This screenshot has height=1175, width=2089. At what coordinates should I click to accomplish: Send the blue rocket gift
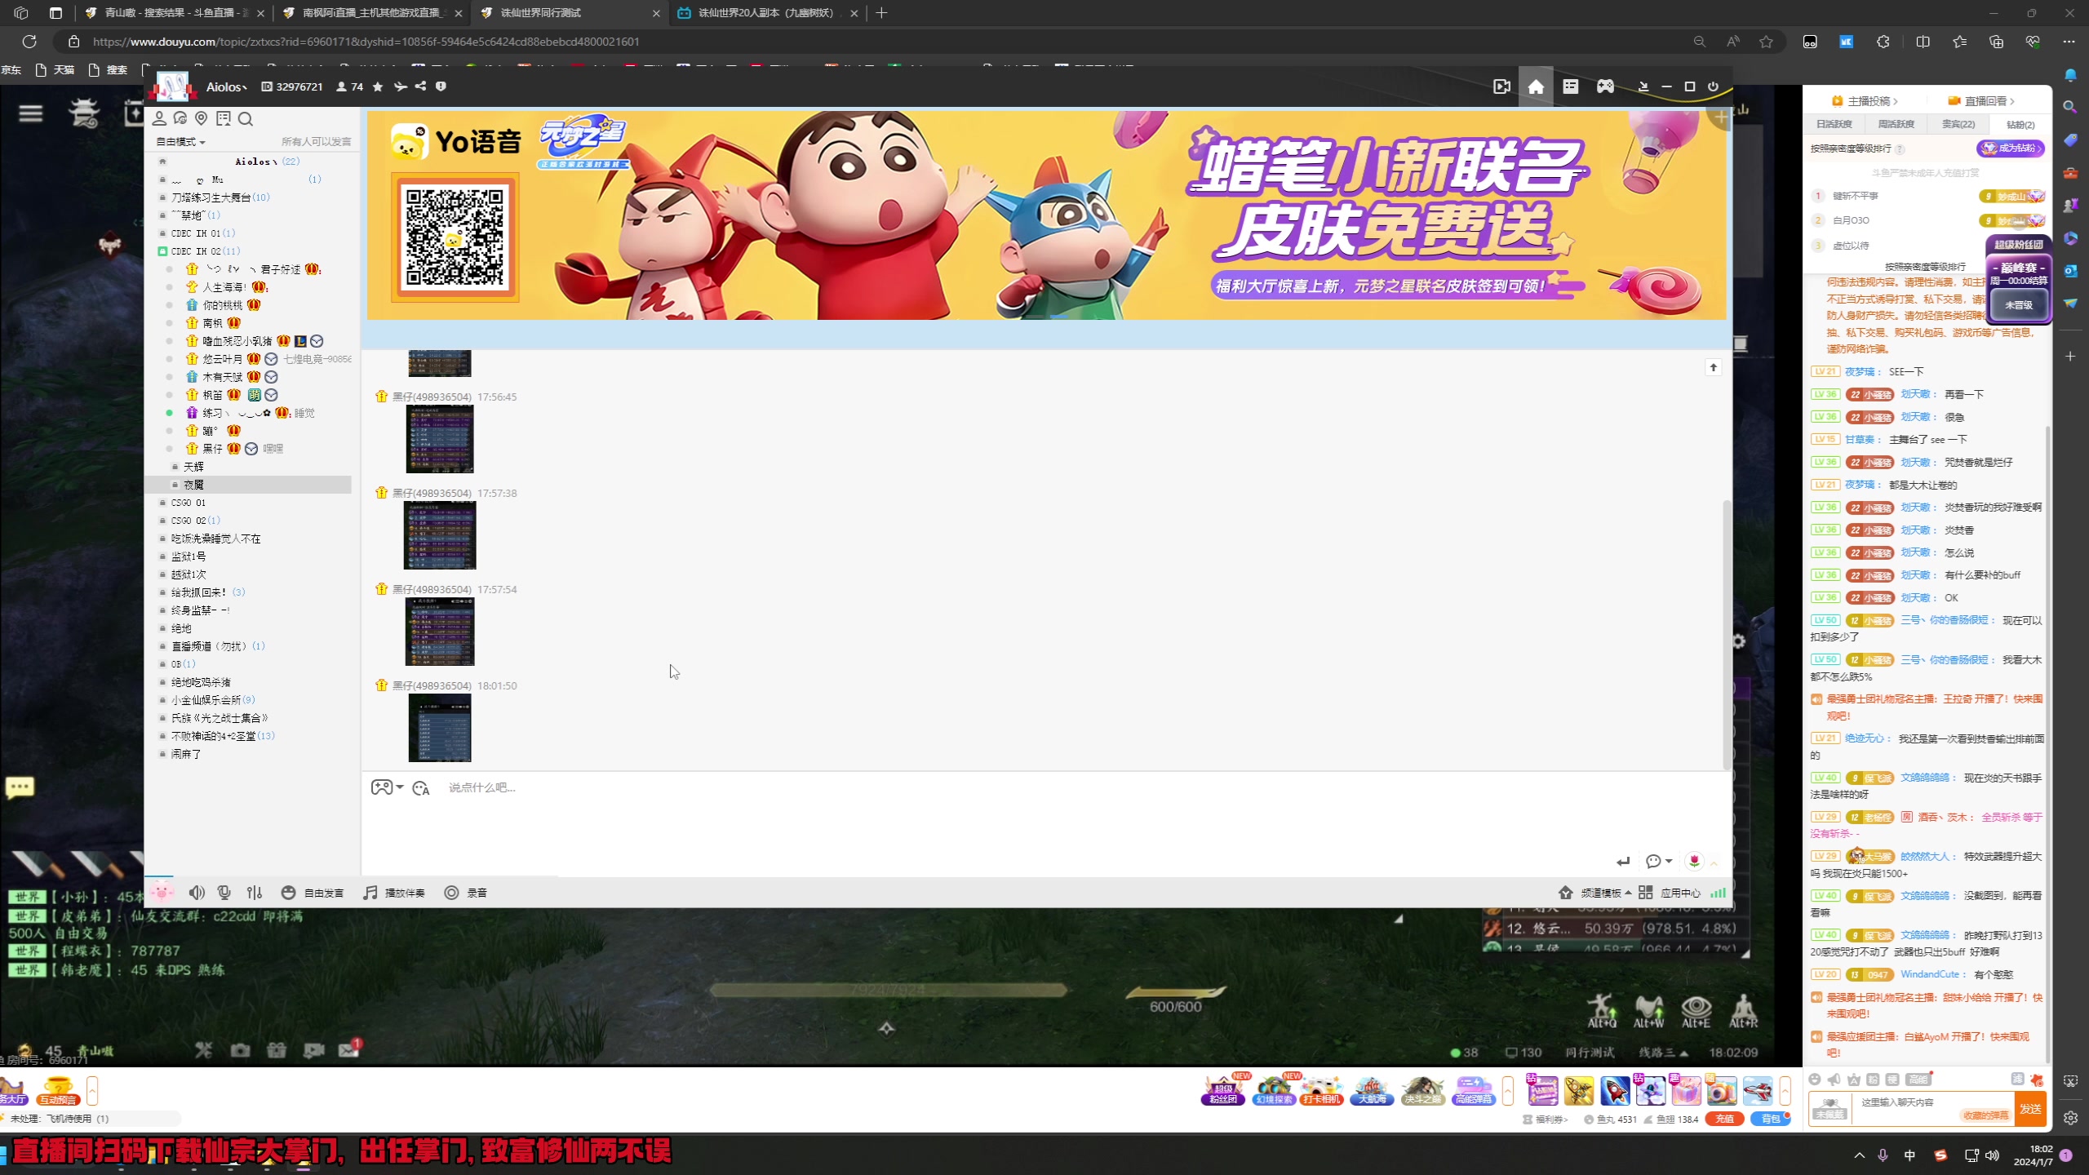(x=1614, y=1091)
